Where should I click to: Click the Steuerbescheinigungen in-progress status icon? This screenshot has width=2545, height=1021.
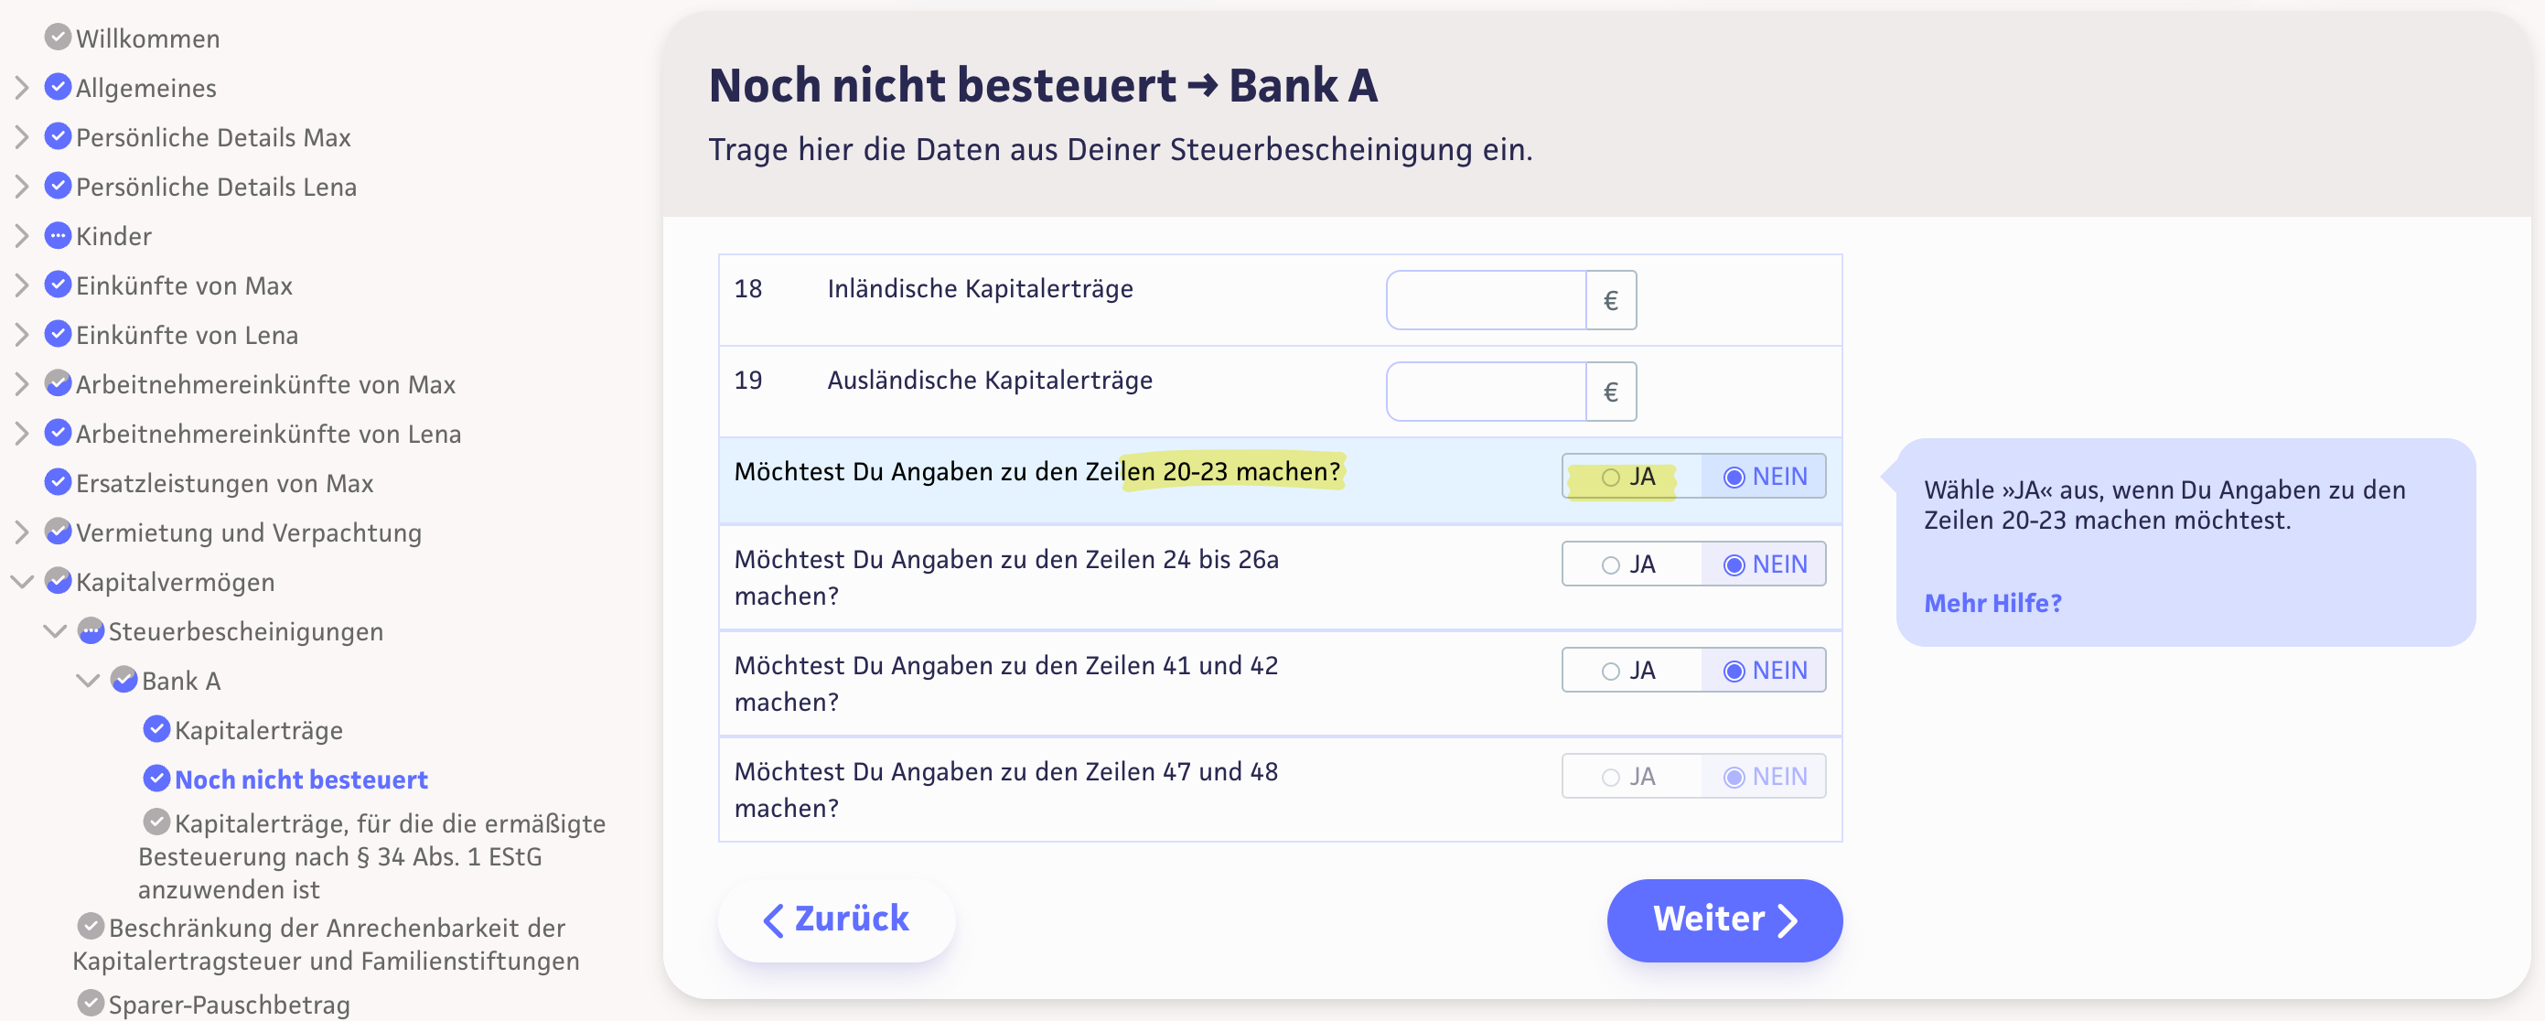click(91, 630)
